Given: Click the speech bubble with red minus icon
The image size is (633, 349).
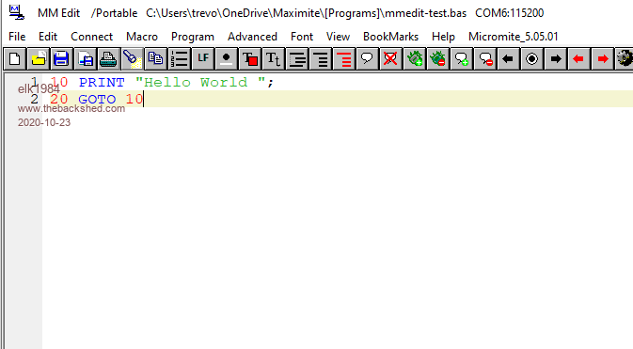Looking at the screenshot, I should point(484,59).
